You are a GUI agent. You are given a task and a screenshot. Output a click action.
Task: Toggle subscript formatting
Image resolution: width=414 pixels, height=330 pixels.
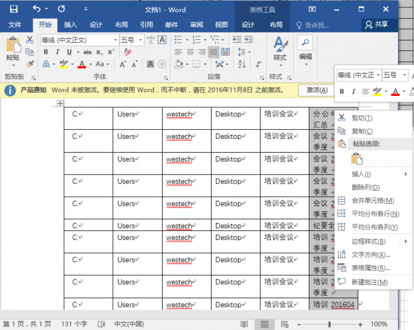point(99,52)
